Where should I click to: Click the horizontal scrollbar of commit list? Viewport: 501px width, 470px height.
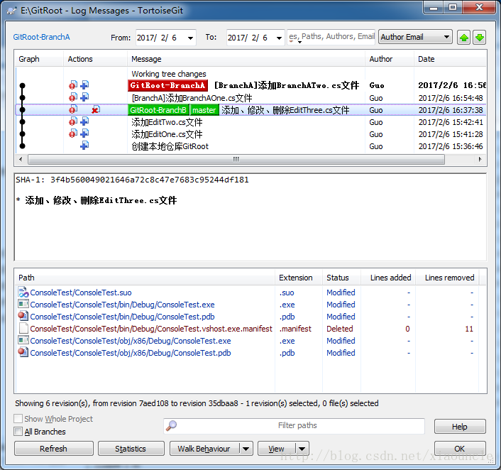pos(236,159)
